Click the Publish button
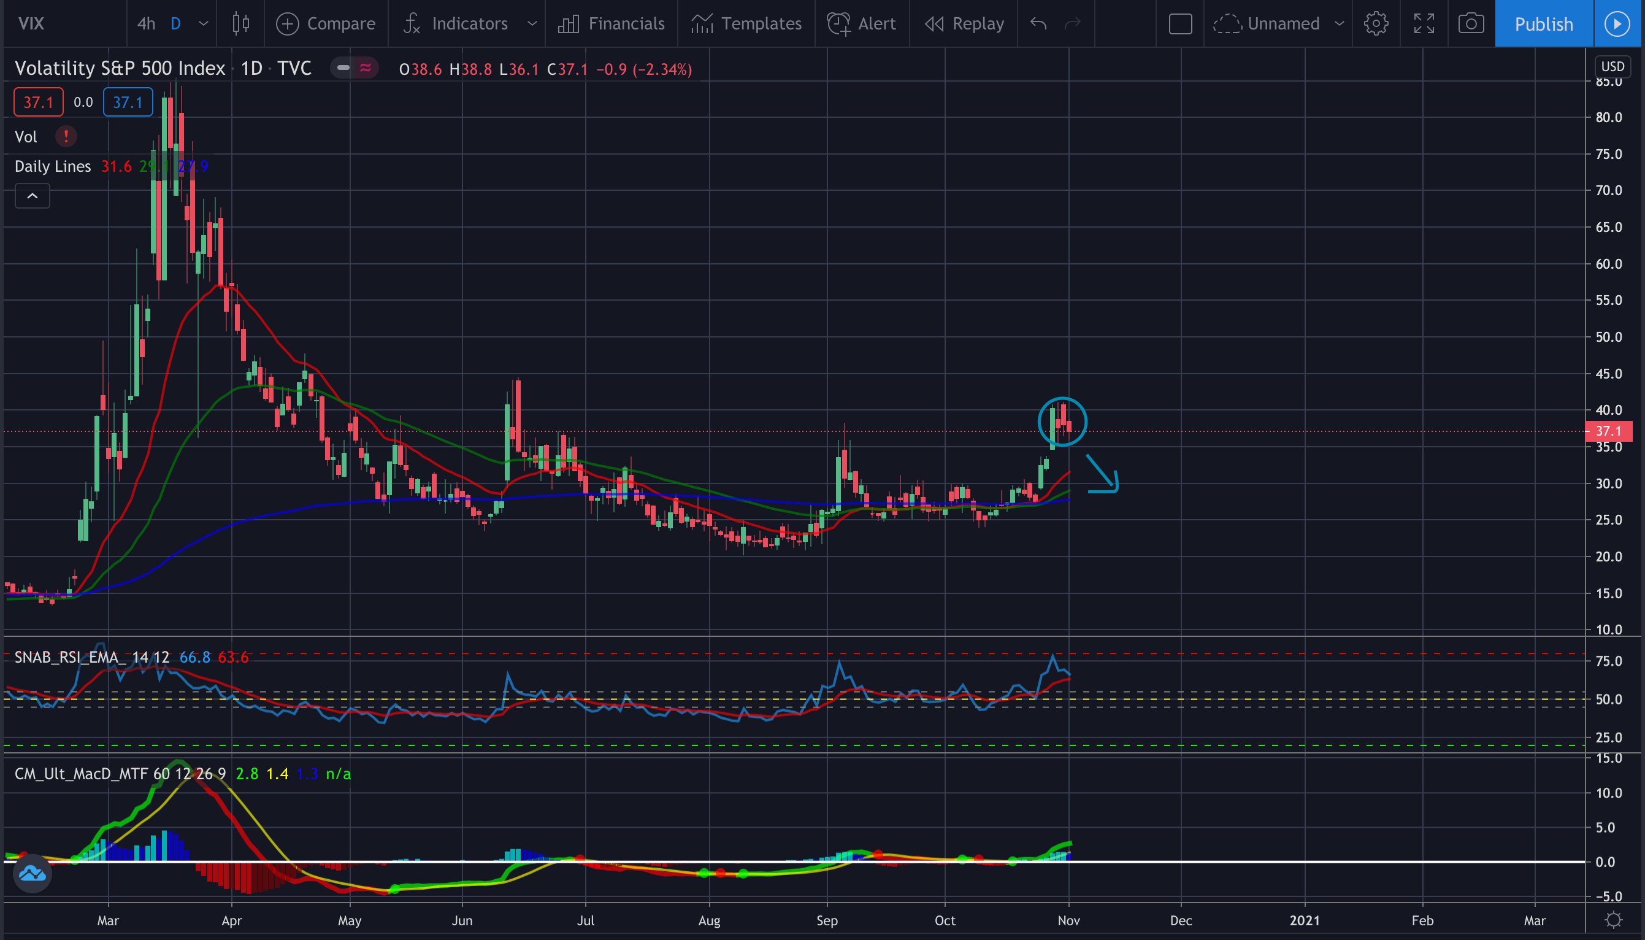This screenshot has height=940, width=1645. coord(1543,24)
